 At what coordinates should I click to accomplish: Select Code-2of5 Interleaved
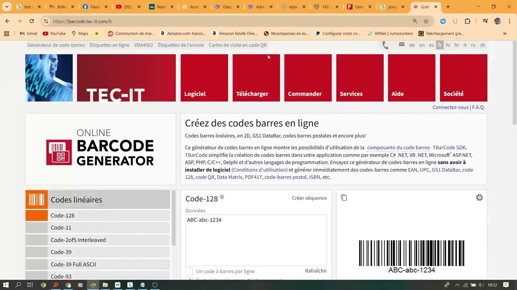(x=98, y=240)
